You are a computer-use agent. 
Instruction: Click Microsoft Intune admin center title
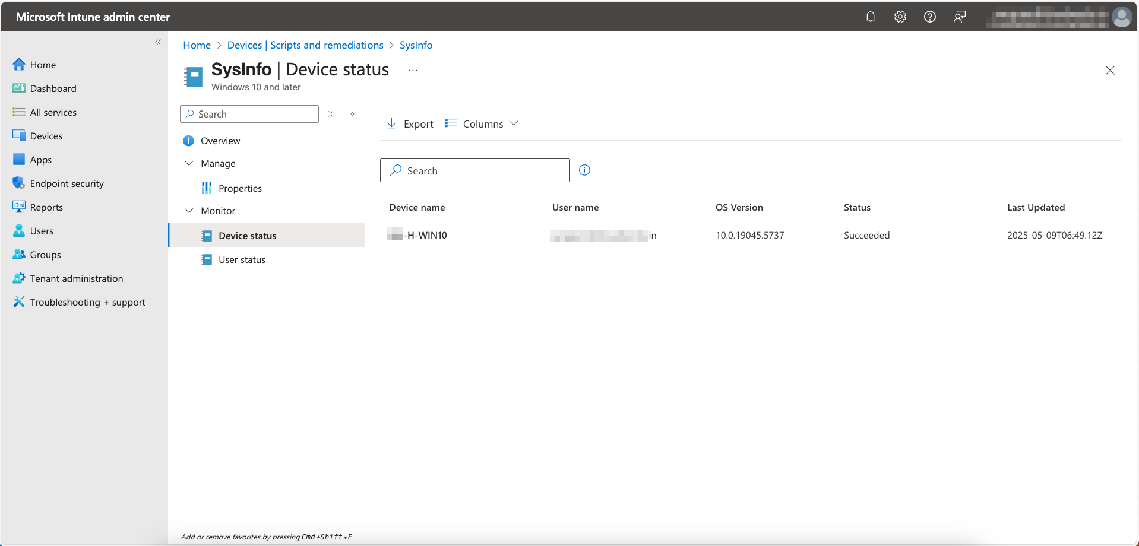point(93,17)
